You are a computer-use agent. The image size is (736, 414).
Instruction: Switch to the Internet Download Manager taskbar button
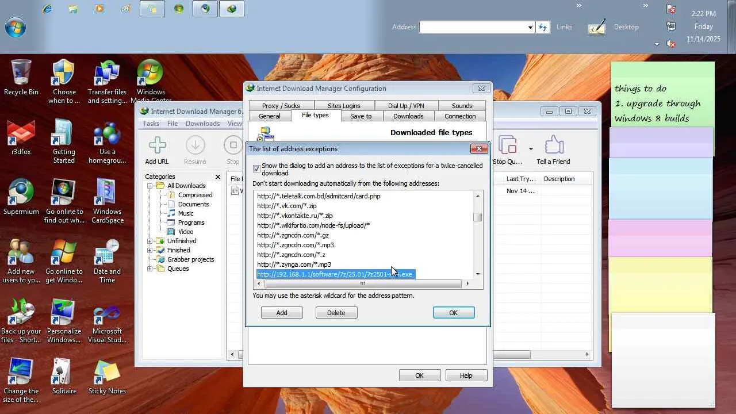[232, 9]
